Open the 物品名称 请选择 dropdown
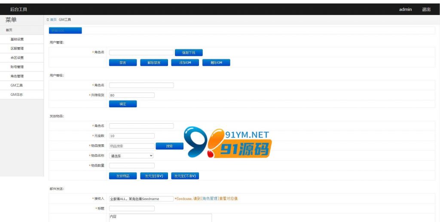440x222 pixels. click(x=131, y=155)
